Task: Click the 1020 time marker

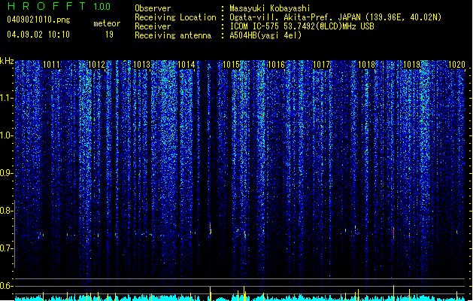Action: click(456, 65)
